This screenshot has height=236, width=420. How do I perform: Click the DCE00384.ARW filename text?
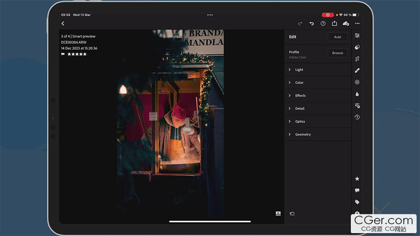(73, 42)
